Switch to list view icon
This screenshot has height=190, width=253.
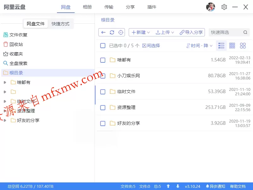point(221,46)
